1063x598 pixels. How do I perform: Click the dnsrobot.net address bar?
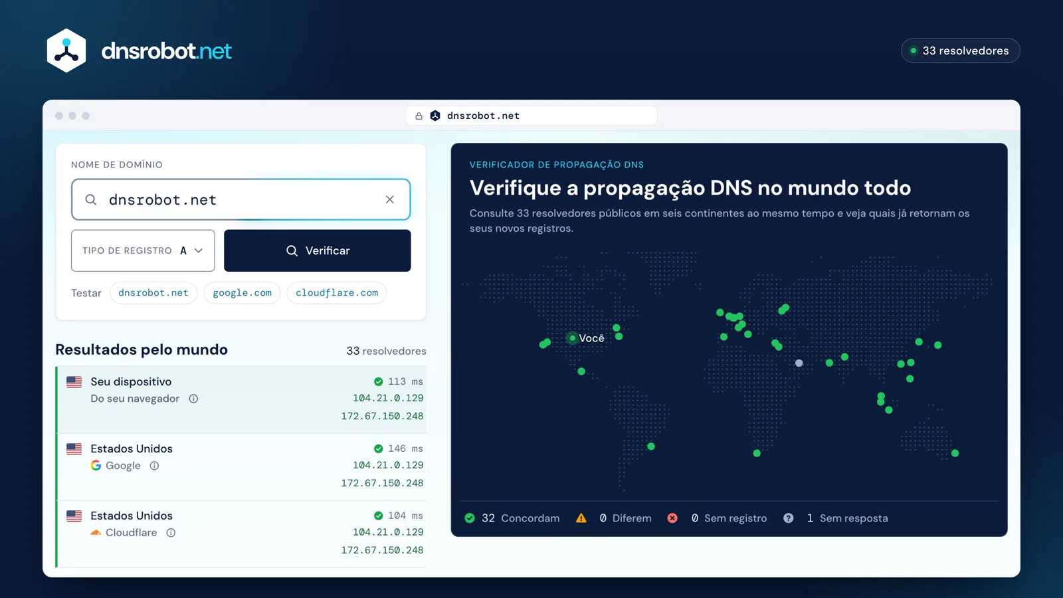click(x=531, y=116)
